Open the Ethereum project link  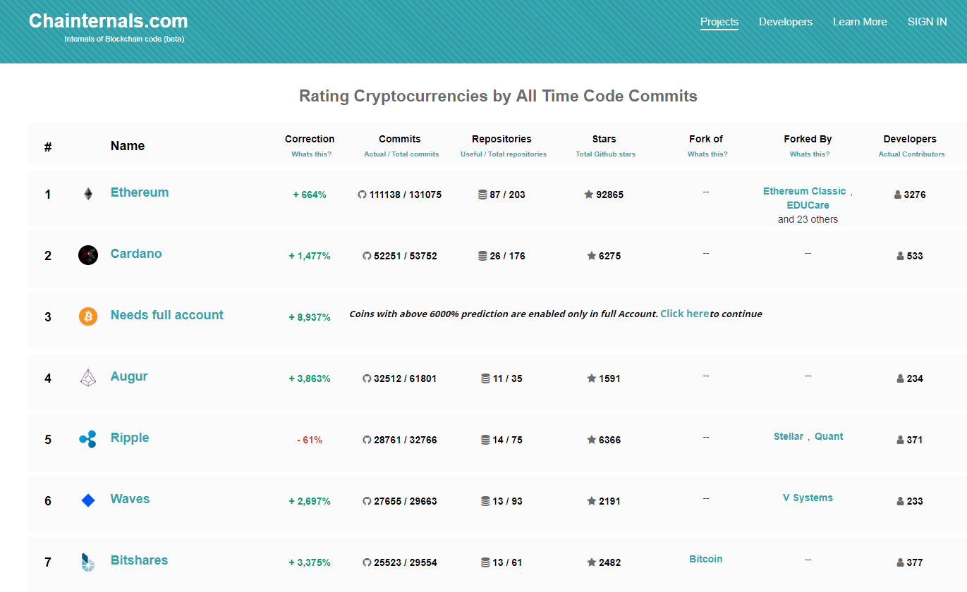[x=140, y=192]
